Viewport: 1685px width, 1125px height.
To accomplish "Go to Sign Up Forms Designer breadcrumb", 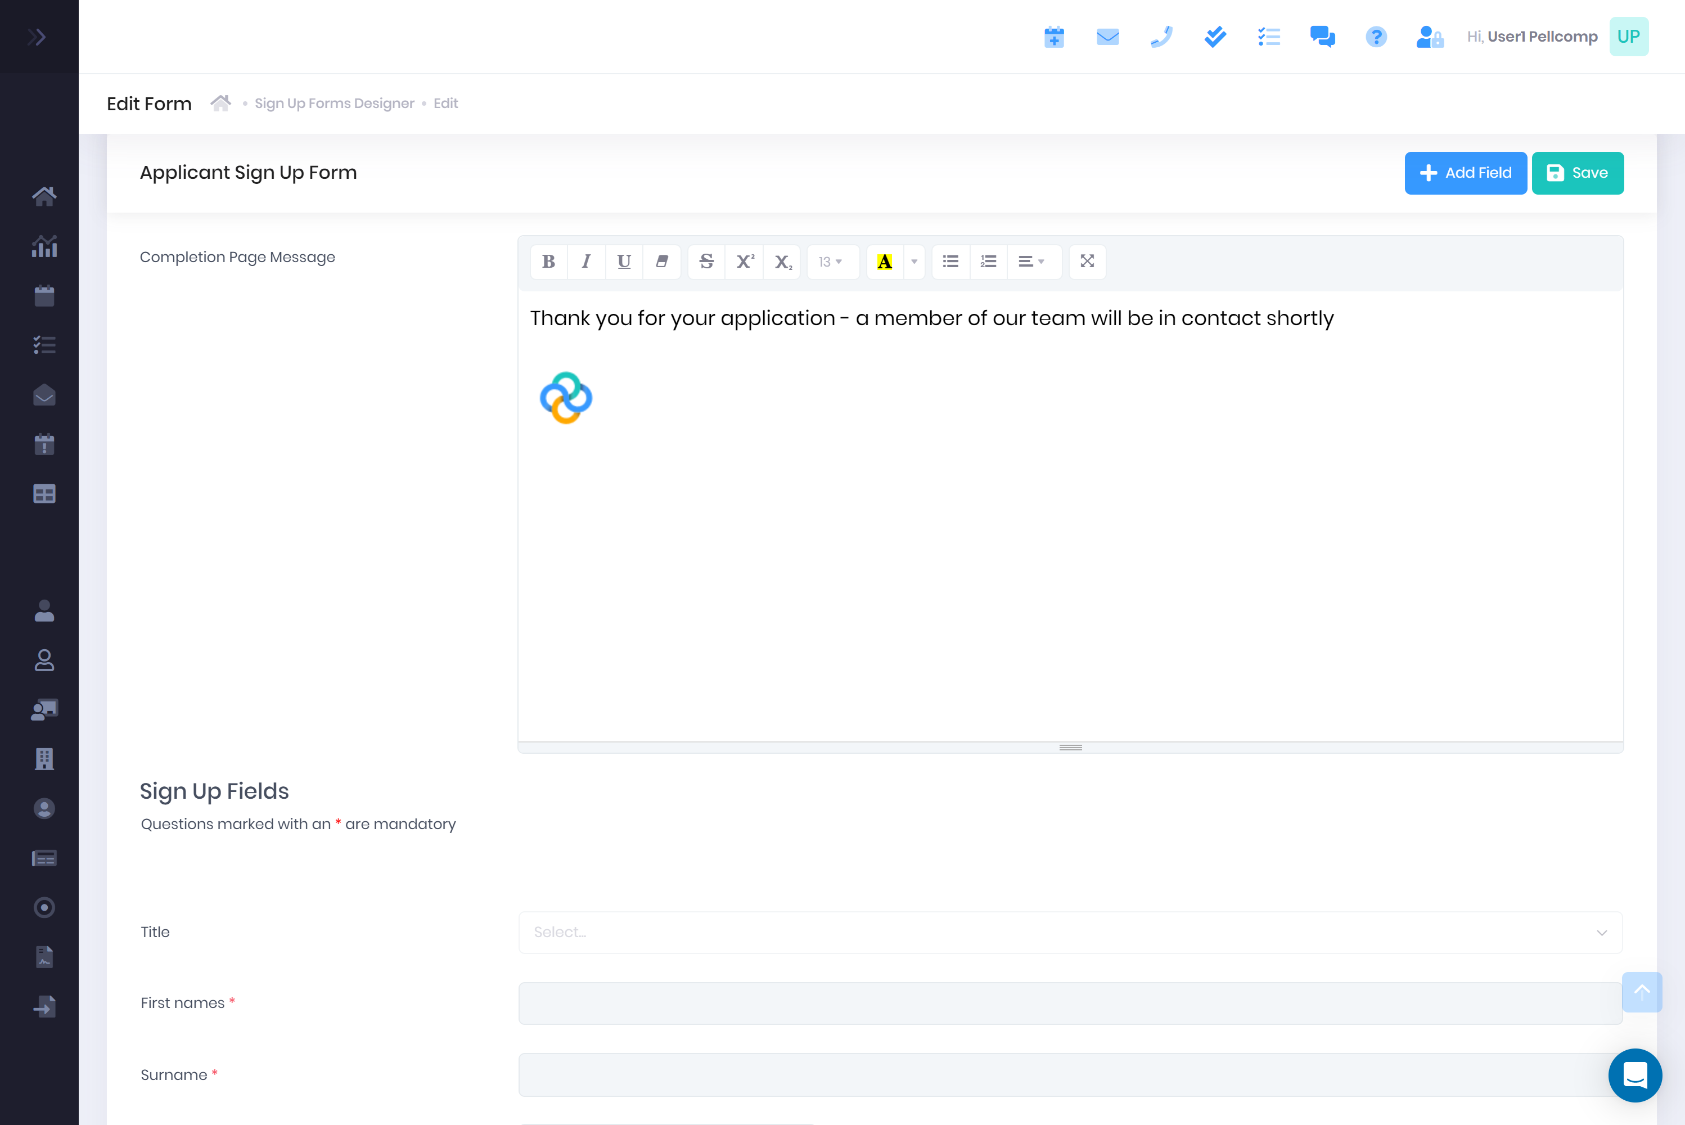I will pyautogui.click(x=334, y=103).
